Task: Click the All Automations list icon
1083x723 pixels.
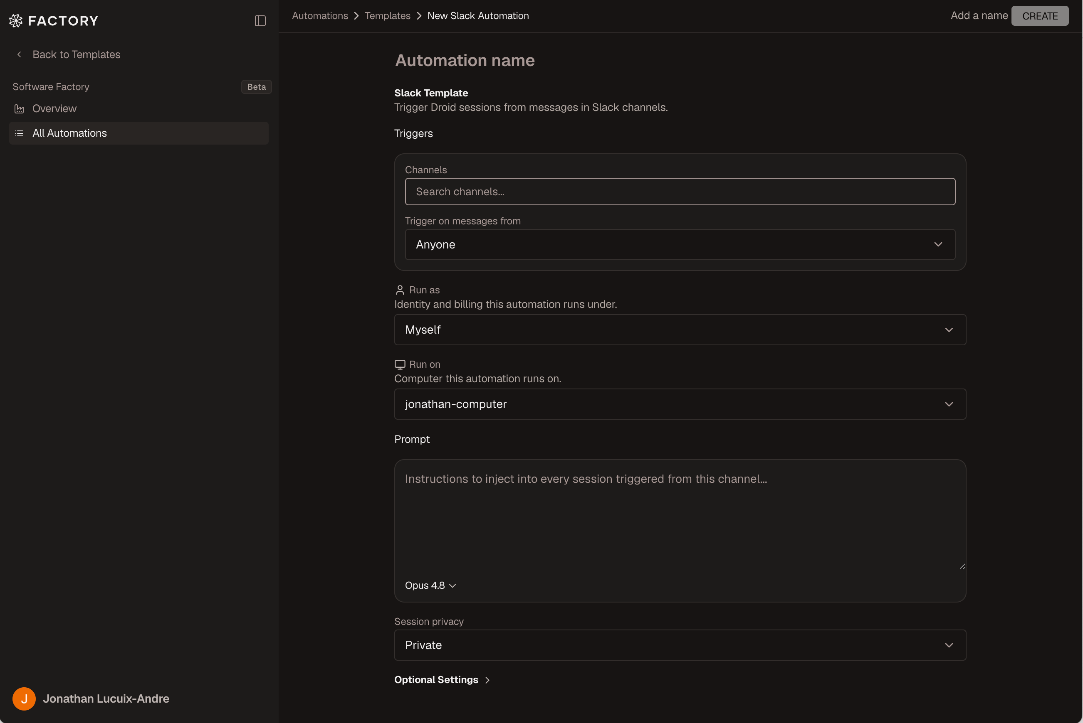Action: tap(19, 133)
